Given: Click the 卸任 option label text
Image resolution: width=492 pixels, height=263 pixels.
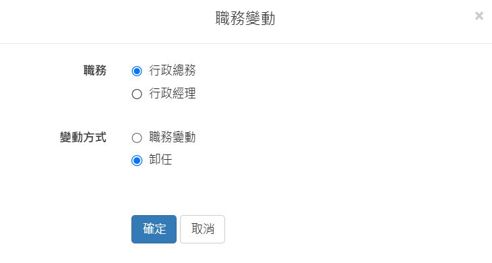Looking at the screenshot, I should tap(160, 160).
